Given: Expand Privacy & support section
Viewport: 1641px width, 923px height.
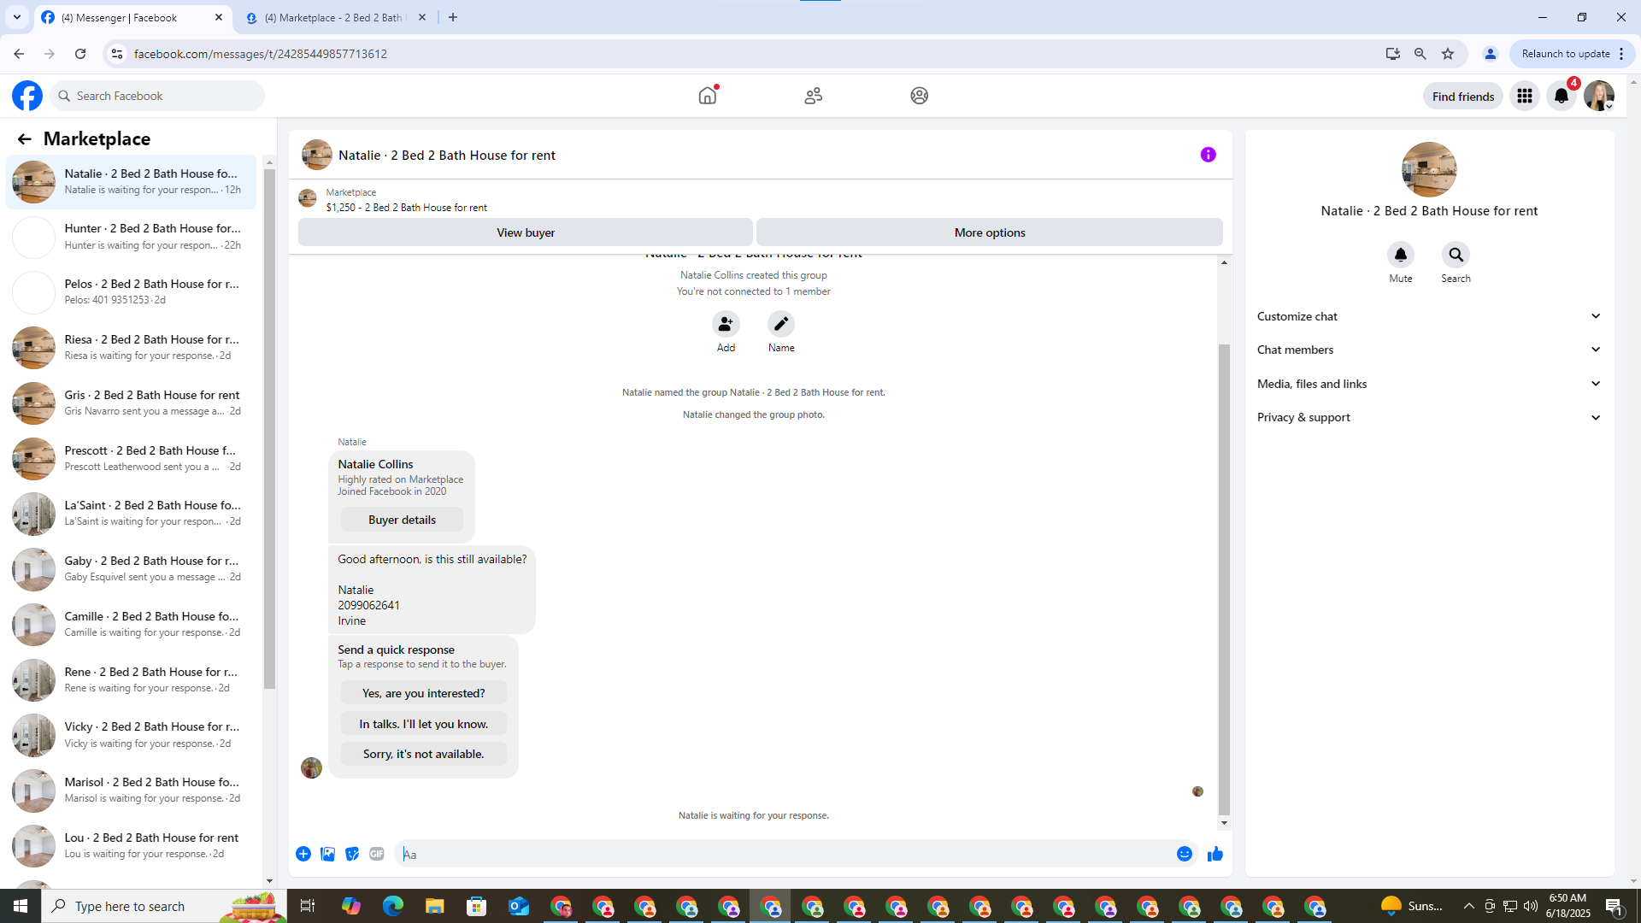Looking at the screenshot, I should (x=1429, y=417).
